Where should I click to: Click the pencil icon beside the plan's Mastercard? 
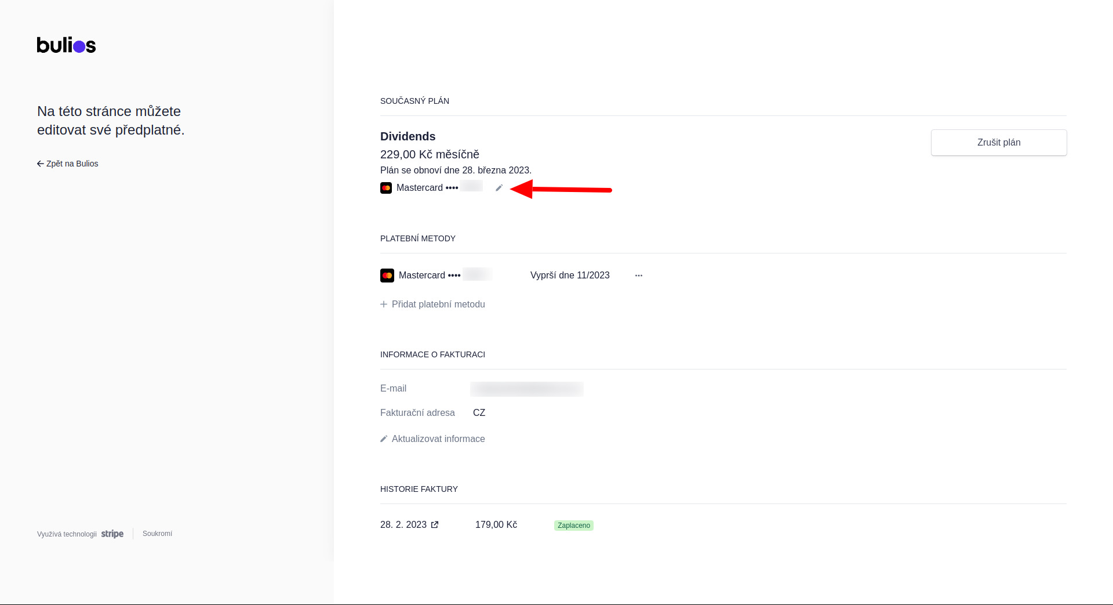499,188
